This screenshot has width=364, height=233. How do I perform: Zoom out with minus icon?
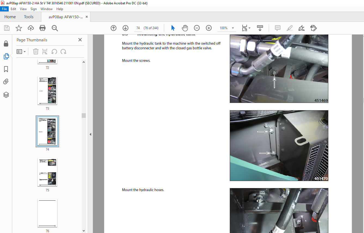(197, 28)
